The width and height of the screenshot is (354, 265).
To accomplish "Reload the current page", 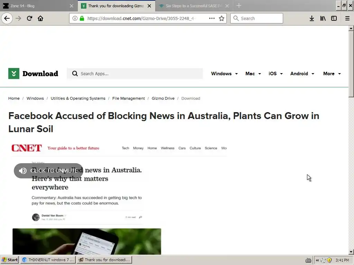I will point(29,18).
